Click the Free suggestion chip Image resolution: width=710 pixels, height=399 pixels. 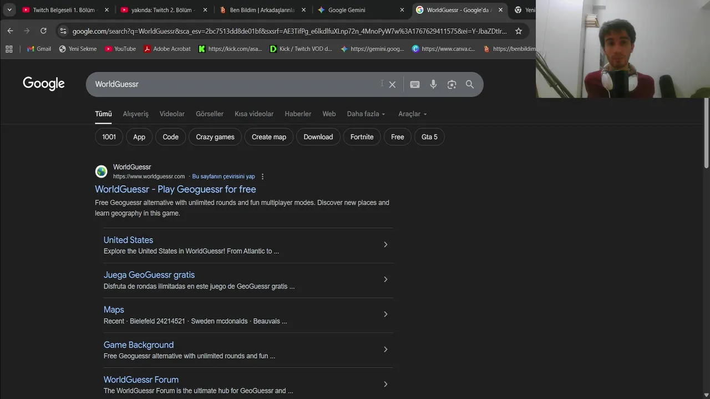[398, 137]
